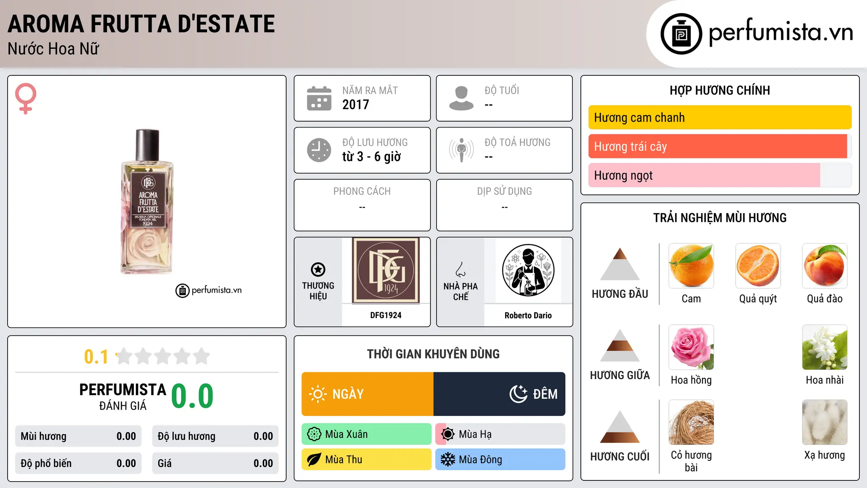Click the Thời gian khuyên dùng heading
The image size is (867, 488).
433,354
